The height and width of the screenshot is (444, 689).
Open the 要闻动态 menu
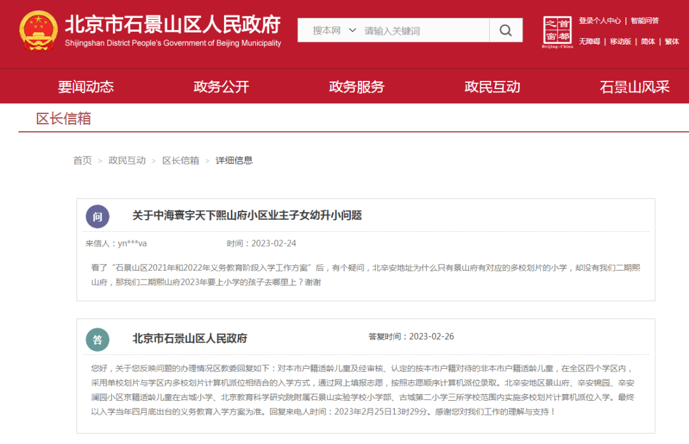click(x=85, y=87)
